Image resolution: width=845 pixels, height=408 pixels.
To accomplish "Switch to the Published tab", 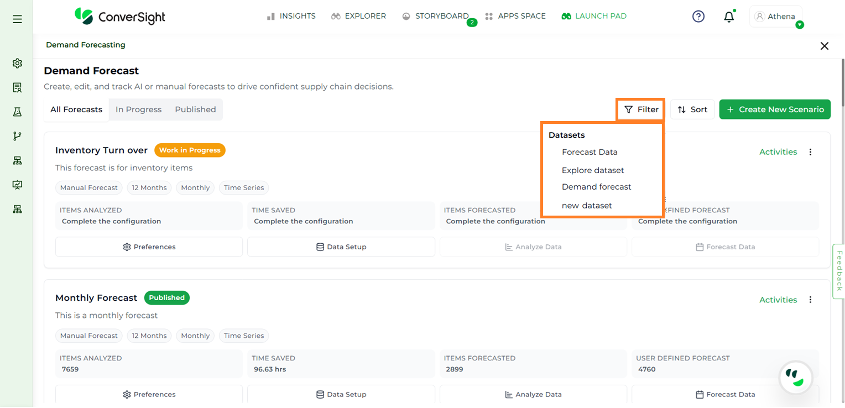I will click(195, 109).
